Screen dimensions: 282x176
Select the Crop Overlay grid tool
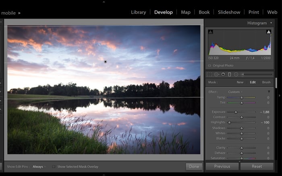pyautogui.click(x=209, y=74)
